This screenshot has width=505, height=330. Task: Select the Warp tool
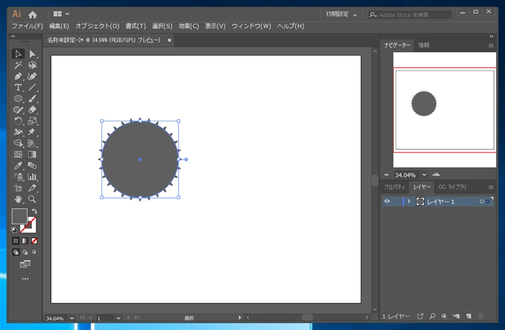[18, 132]
